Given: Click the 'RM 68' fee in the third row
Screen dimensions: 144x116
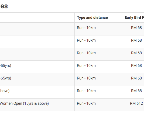Looking at the screenshot, I should tap(136, 53).
